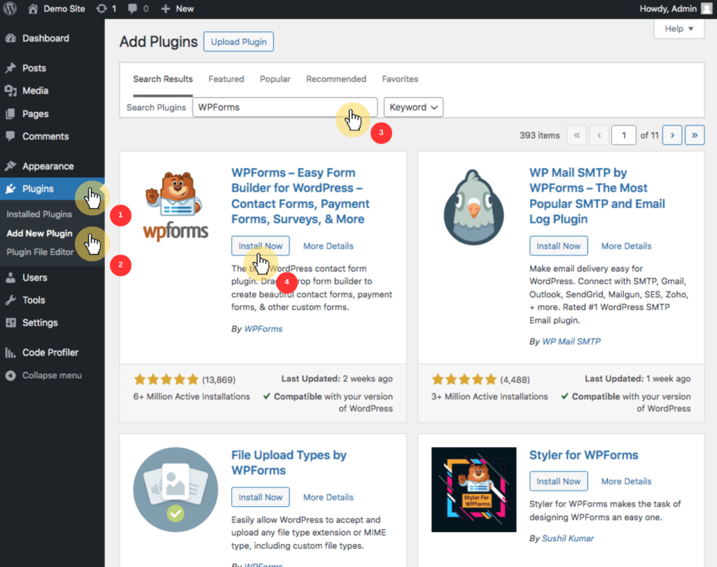
Task: Go to Dashboard in the sidebar
Action: point(46,38)
